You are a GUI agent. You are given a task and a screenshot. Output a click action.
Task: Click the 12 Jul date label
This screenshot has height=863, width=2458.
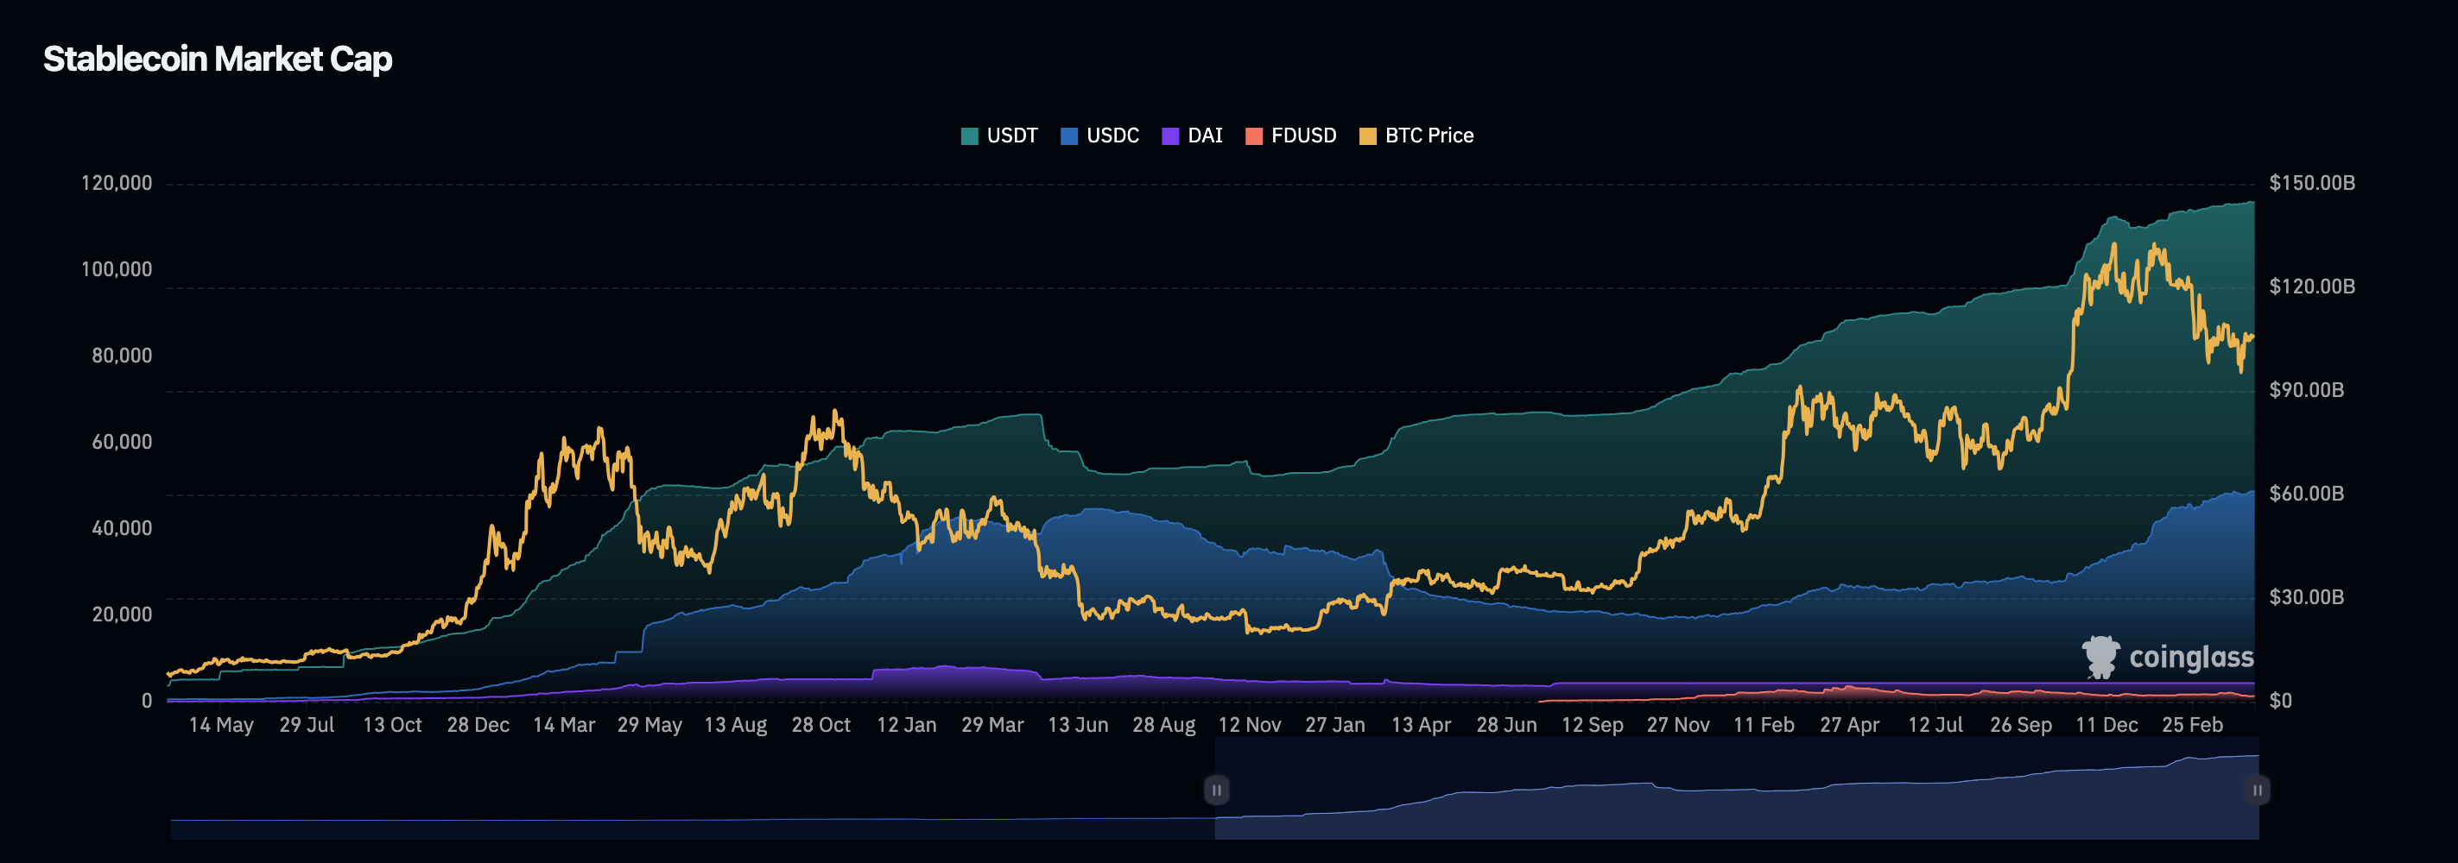(1935, 725)
